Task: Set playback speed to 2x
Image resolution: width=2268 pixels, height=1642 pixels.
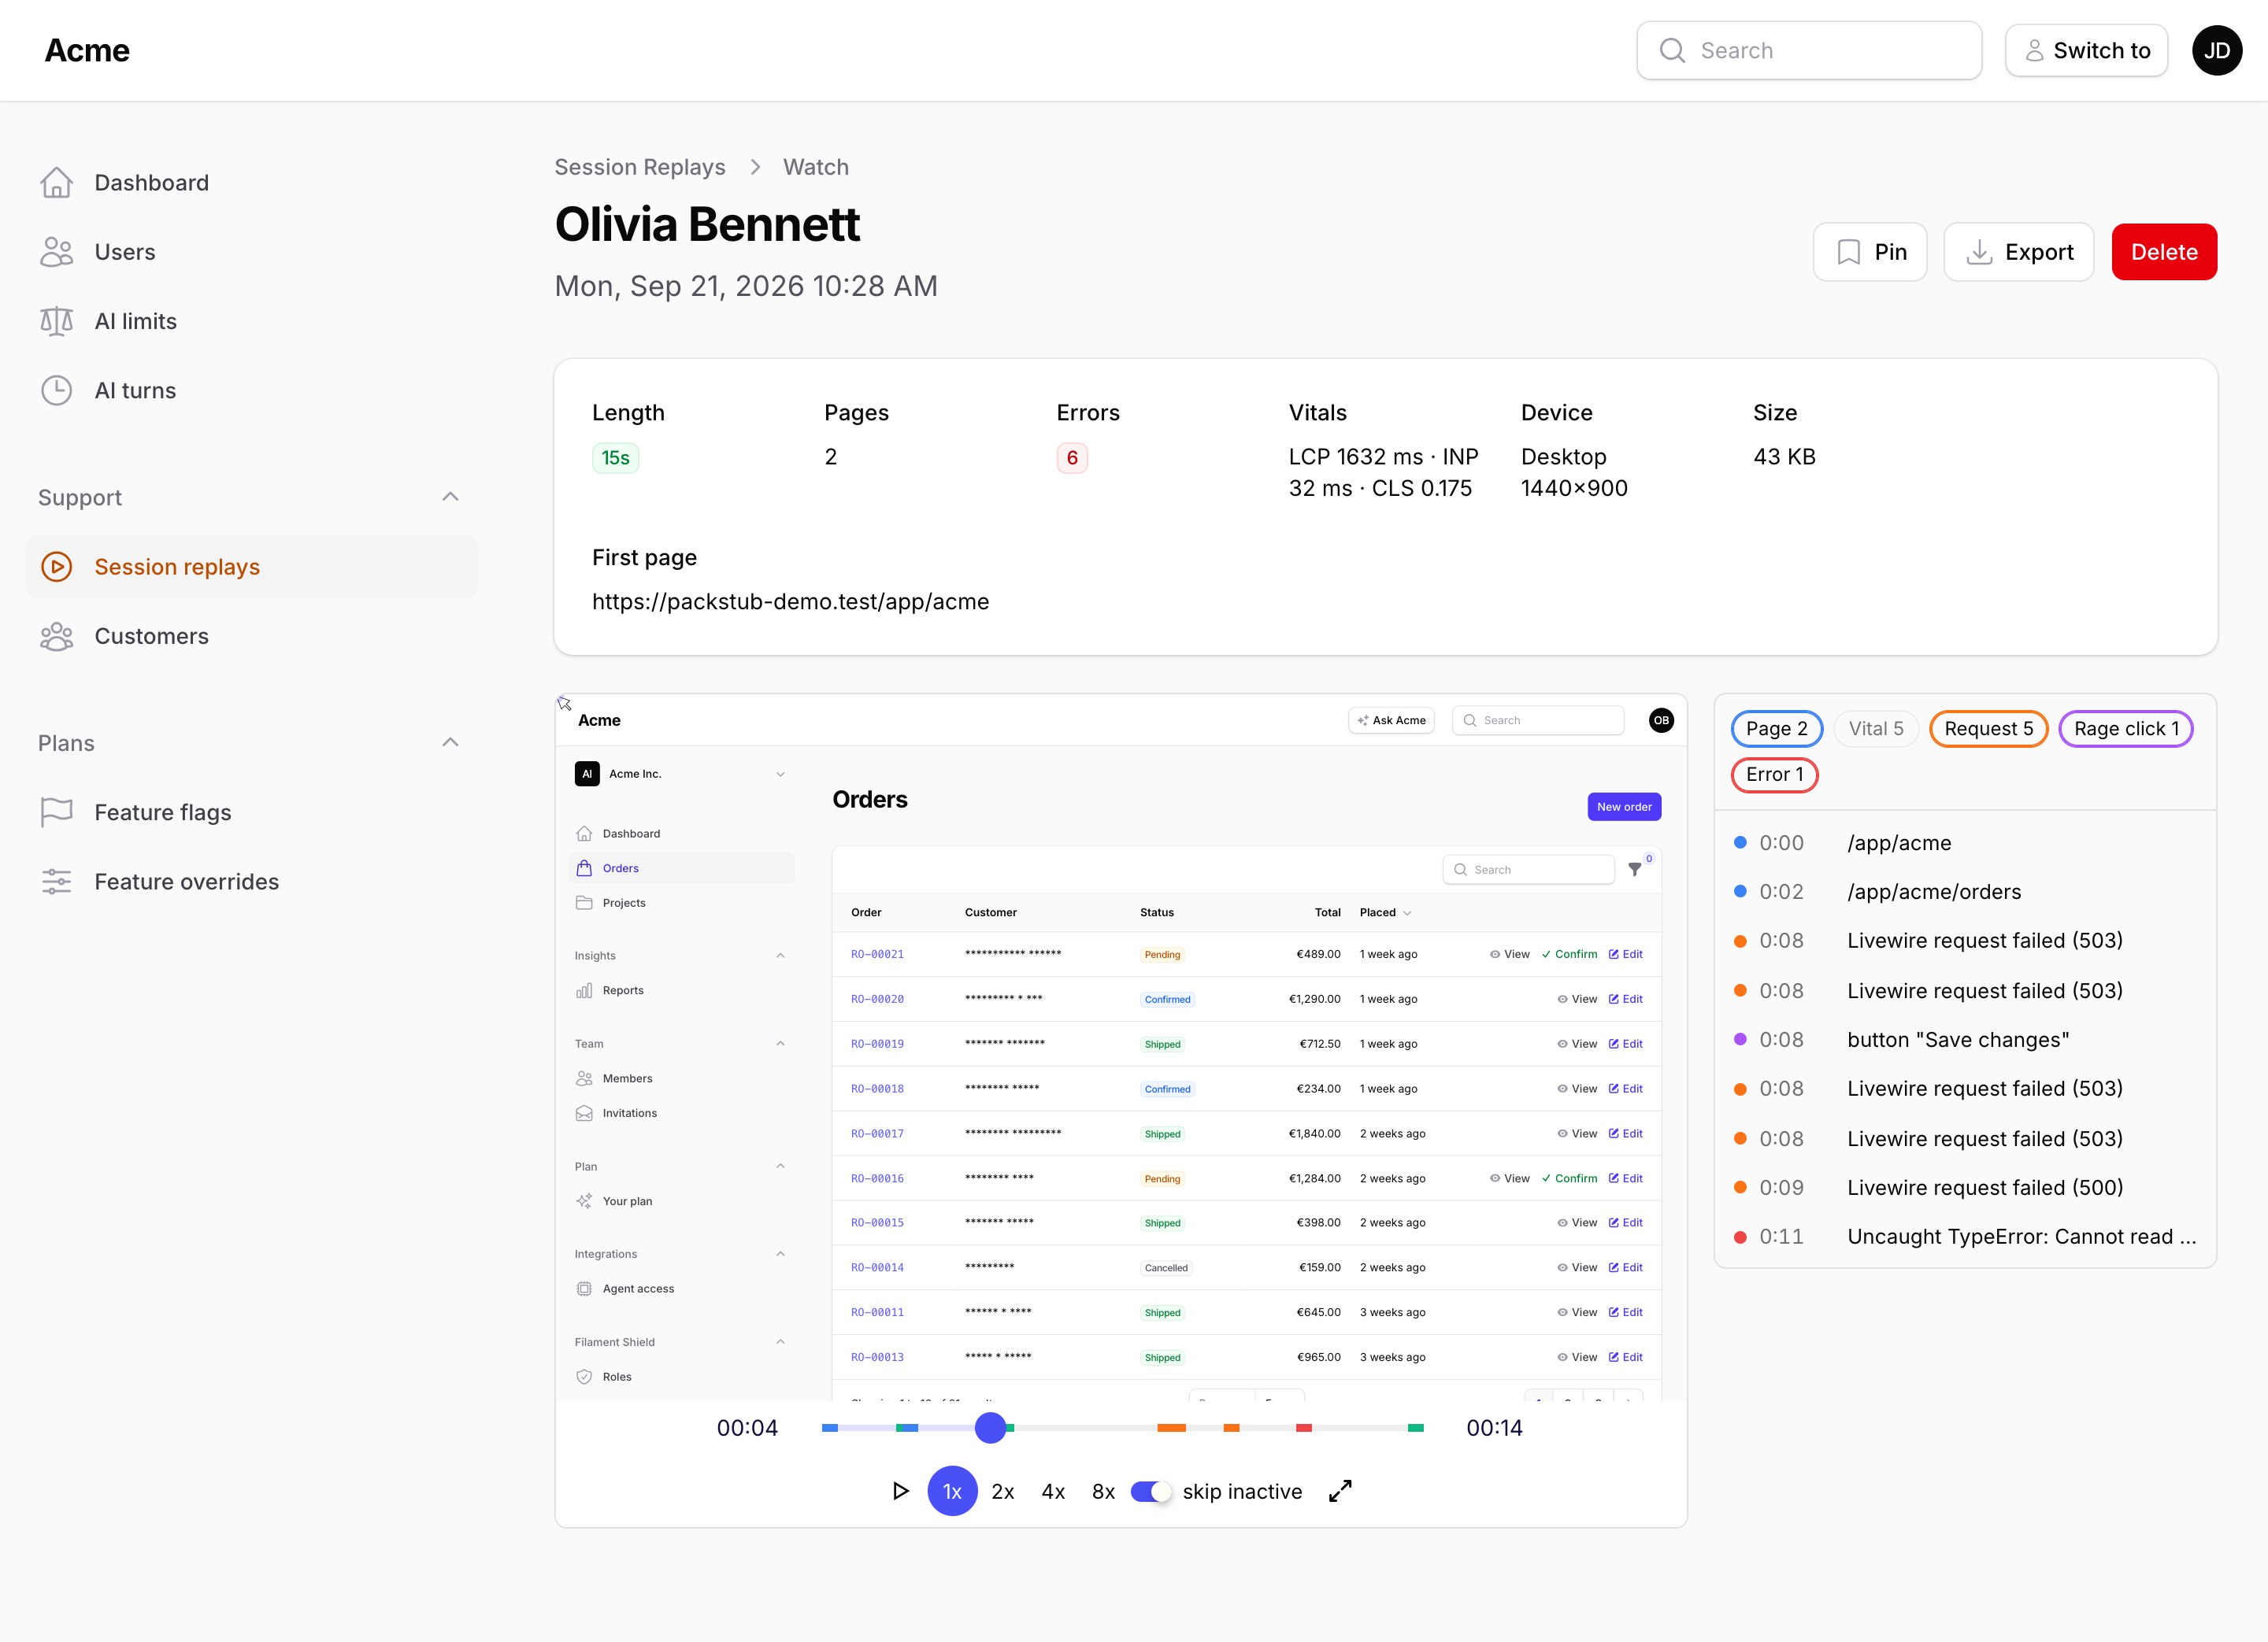Action: [1003, 1491]
